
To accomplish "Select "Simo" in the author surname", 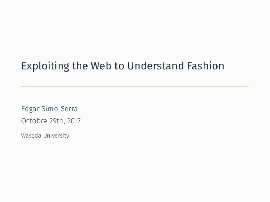I will tap(50, 109).
